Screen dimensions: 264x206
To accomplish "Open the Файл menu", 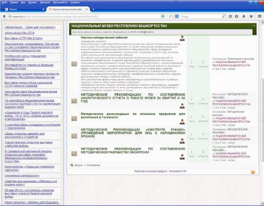I will click(x=4, y=2).
